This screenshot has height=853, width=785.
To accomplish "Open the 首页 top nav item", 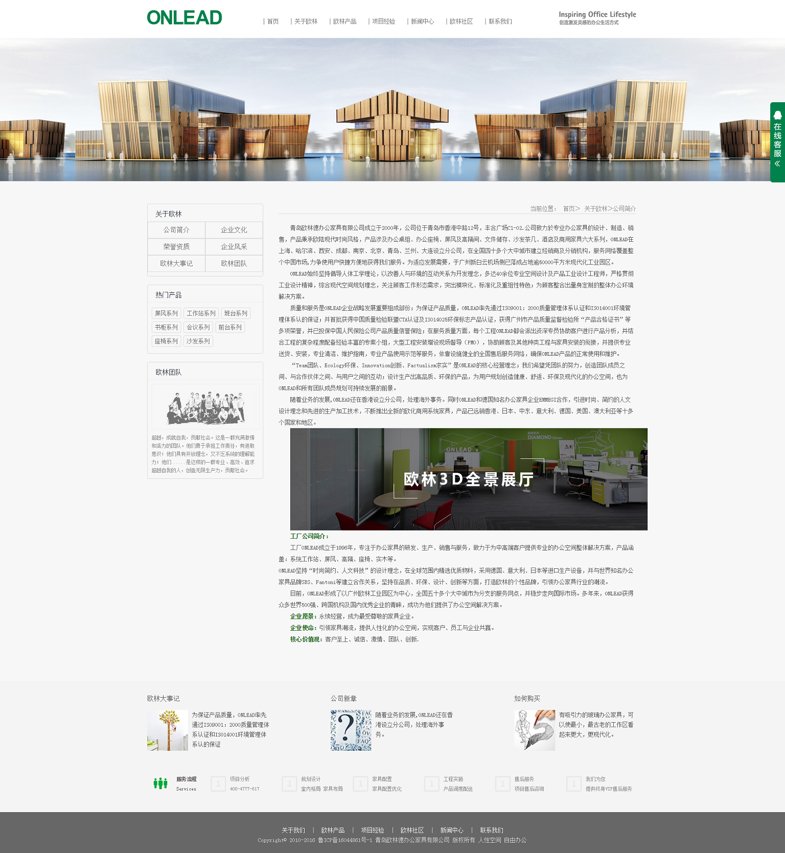I will click(273, 21).
